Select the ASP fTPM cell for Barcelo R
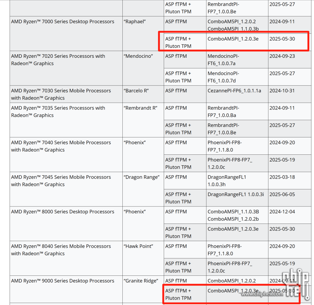This screenshot has width=314, height=305. pyautogui.click(x=185, y=94)
